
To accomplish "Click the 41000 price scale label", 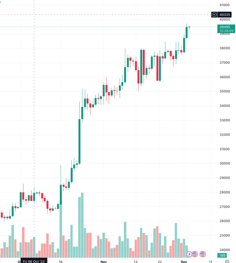I will [x=224, y=5].
